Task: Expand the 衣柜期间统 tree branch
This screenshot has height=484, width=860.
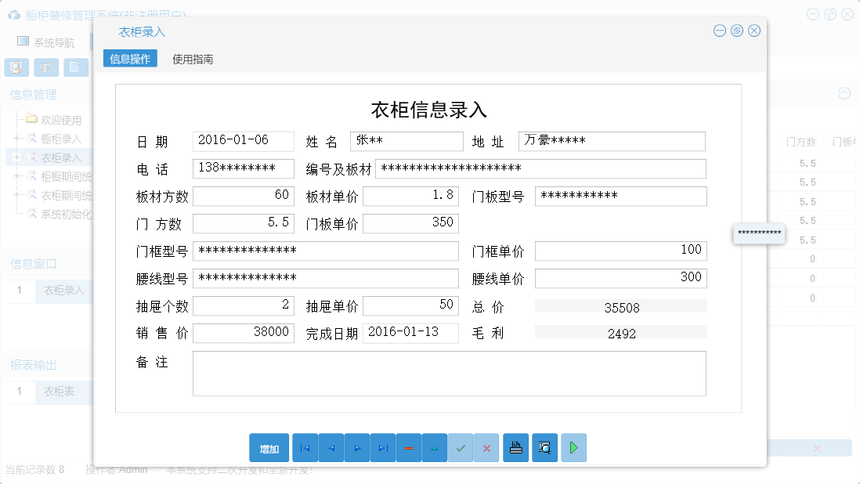Action: pos(16,196)
